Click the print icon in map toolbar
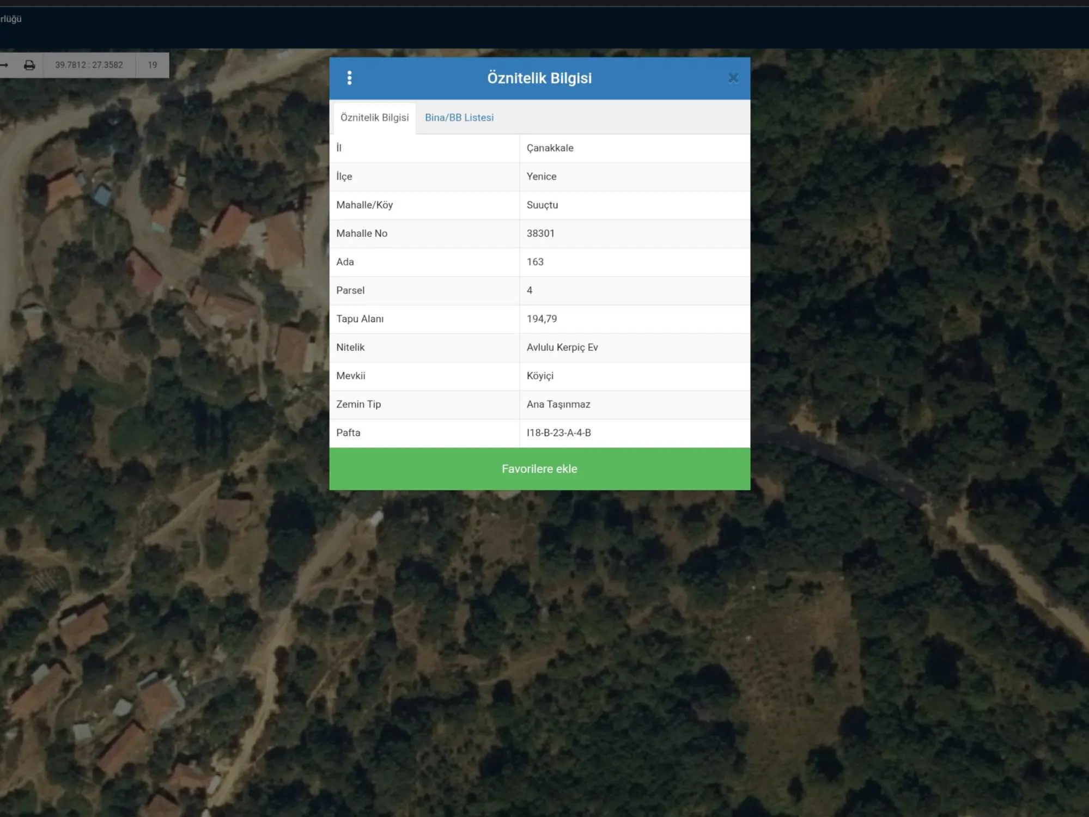 coord(29,65)
